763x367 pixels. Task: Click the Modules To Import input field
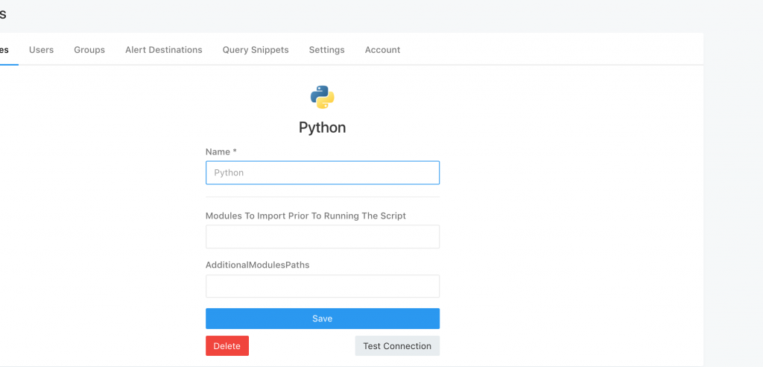pos(322,236)
